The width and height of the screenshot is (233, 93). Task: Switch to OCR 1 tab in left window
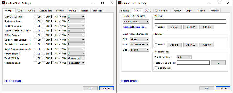20,11
